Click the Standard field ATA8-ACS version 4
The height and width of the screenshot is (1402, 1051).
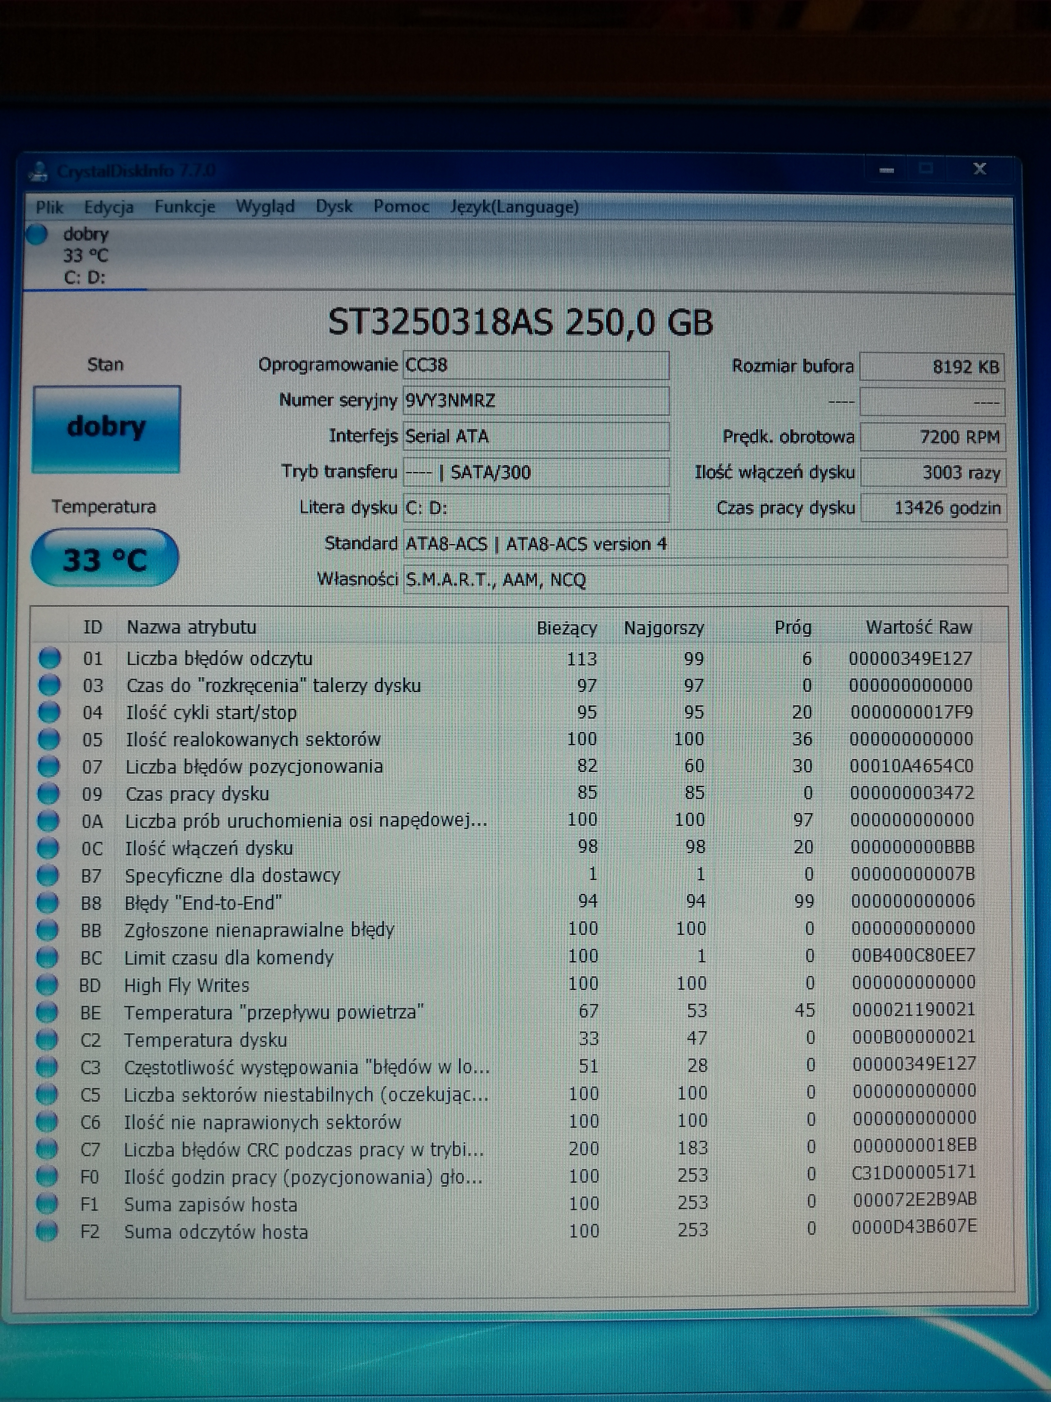click(705, 544)
